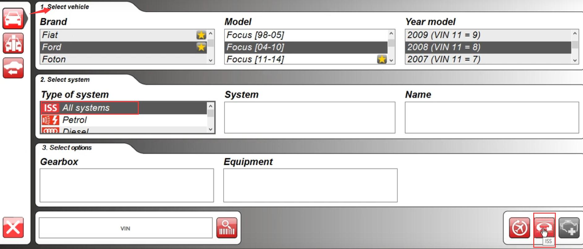This screenshot has width=583, height=249.
Task: Choose the Focus [11-14] model
Action: click(x=306, y=59)
